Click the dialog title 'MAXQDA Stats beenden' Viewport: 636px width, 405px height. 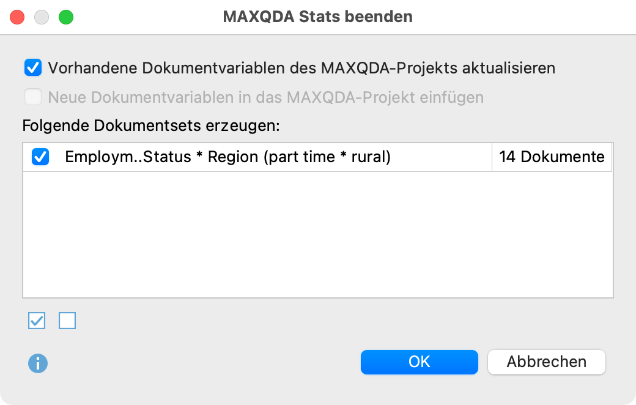click(318, 17)
